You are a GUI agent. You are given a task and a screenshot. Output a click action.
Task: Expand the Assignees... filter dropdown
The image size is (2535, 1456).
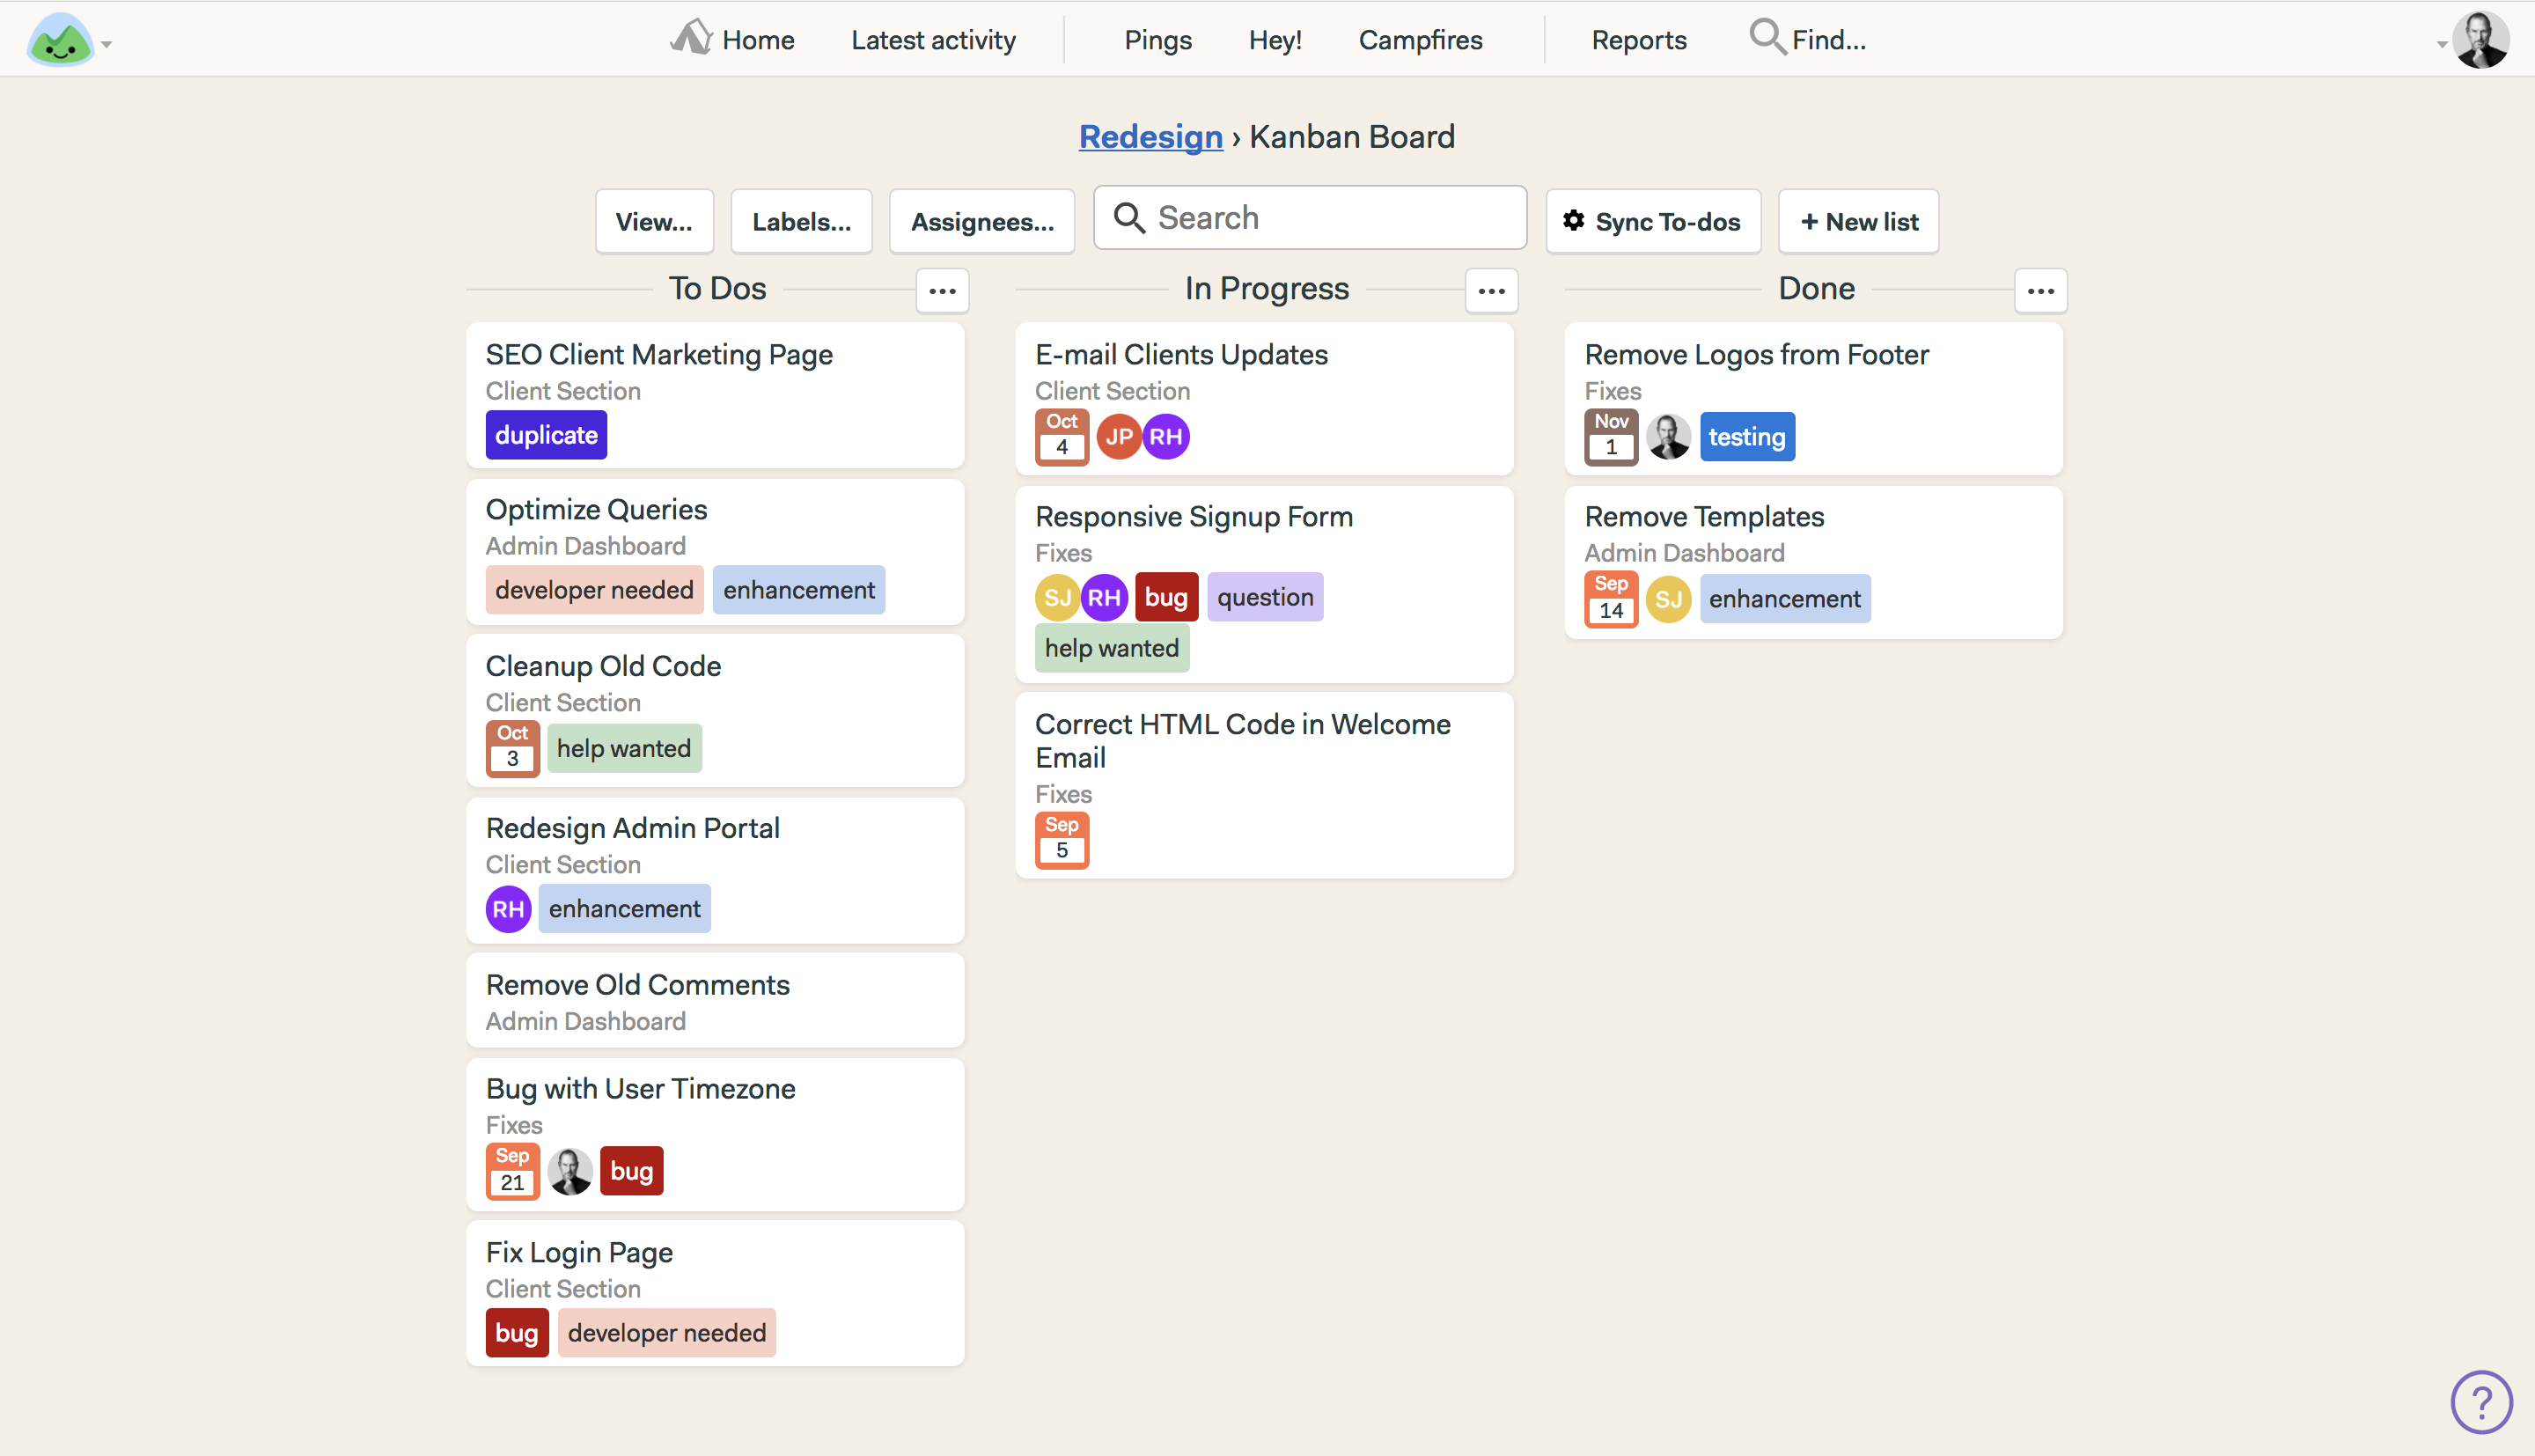tap(982, 221)
